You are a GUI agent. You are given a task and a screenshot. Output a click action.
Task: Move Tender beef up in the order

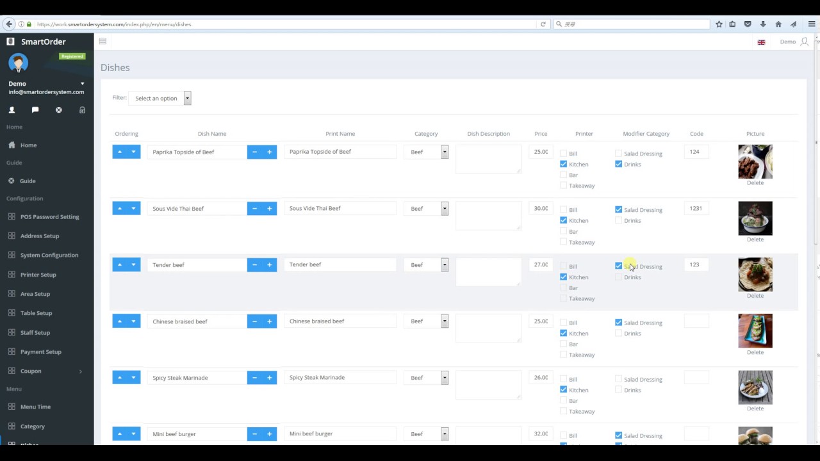coord(119,264)
